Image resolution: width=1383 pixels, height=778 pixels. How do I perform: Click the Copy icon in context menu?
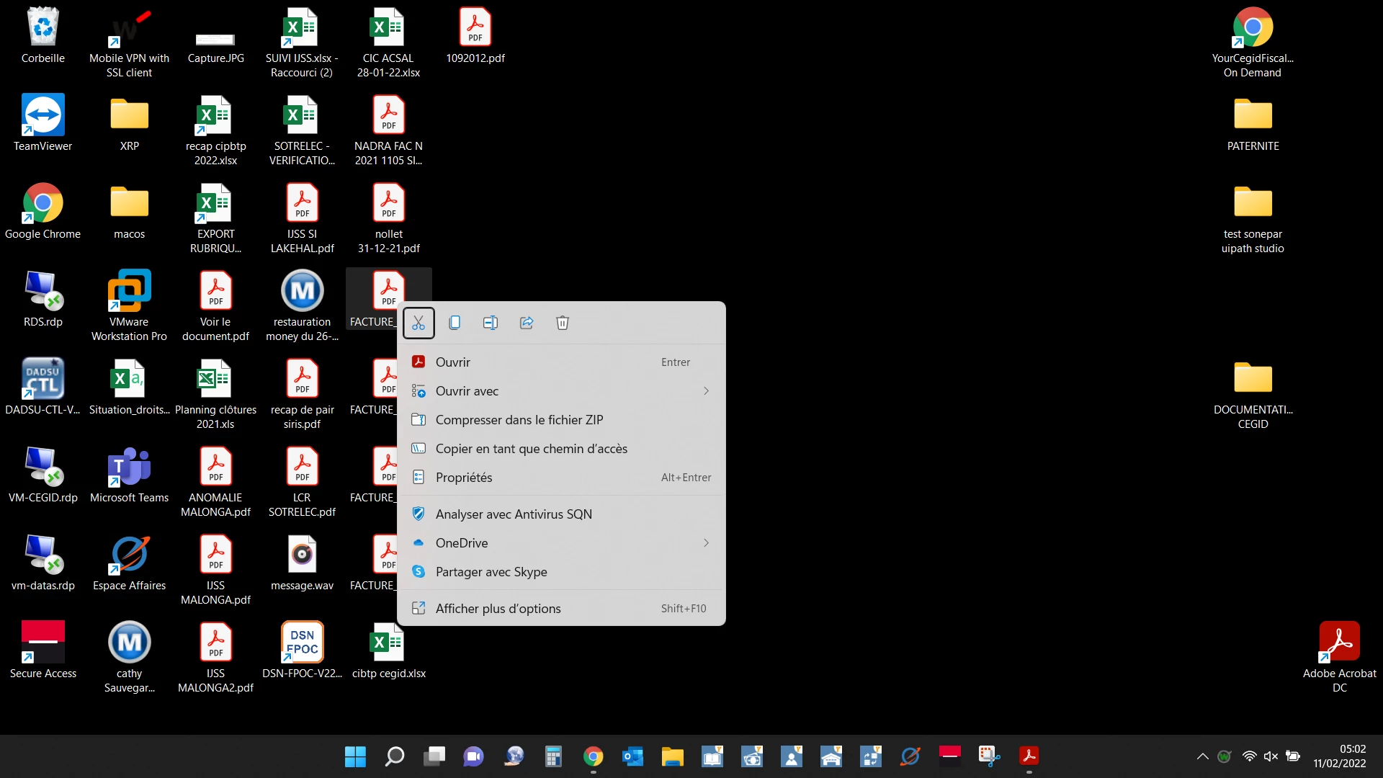point(455,323)
